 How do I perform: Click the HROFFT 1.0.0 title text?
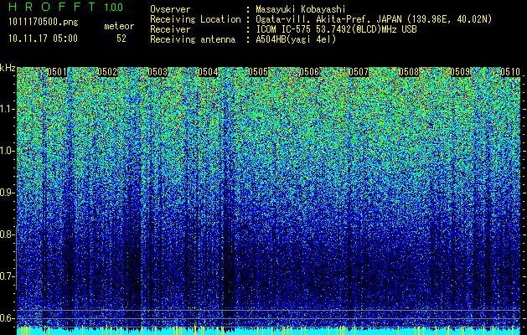(66, 7)
